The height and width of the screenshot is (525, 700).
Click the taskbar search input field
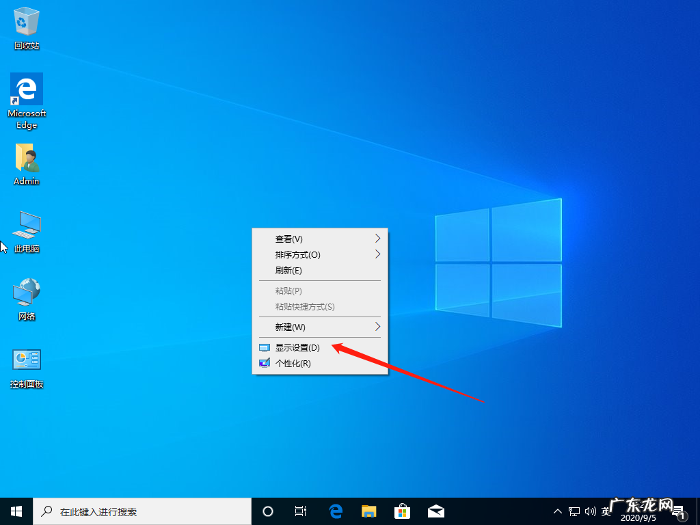point(137,511)
